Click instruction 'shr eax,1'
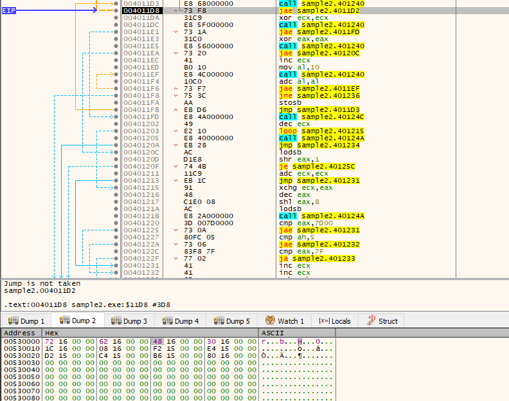The width and height of the screenshot is (509, 401). [299, 160]
